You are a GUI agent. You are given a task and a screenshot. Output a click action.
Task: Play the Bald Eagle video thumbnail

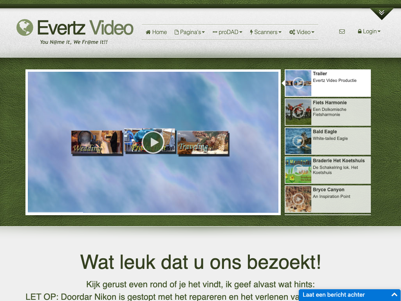[298, 141]
